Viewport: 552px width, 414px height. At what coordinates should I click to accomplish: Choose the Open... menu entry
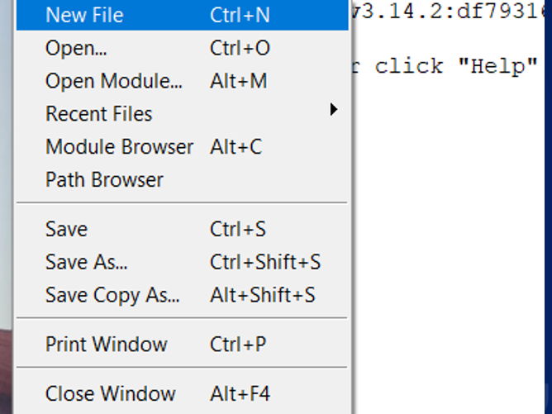[76, 48]
